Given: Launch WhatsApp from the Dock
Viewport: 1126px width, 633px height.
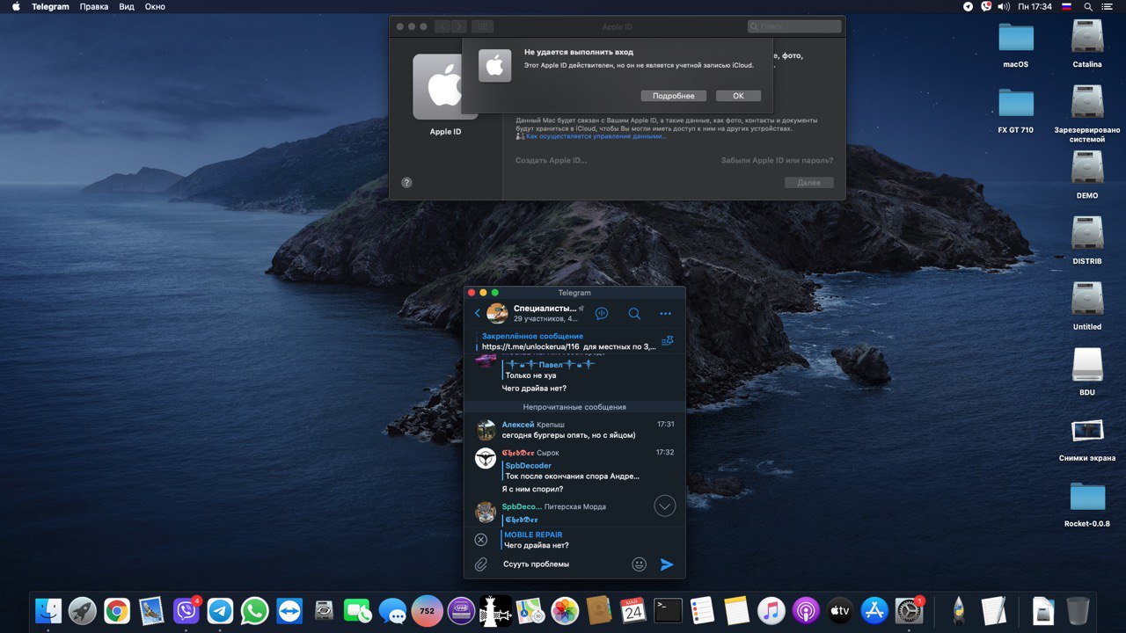Looking at the screenshot, I should pyautogui.click(x=254, y=610).
